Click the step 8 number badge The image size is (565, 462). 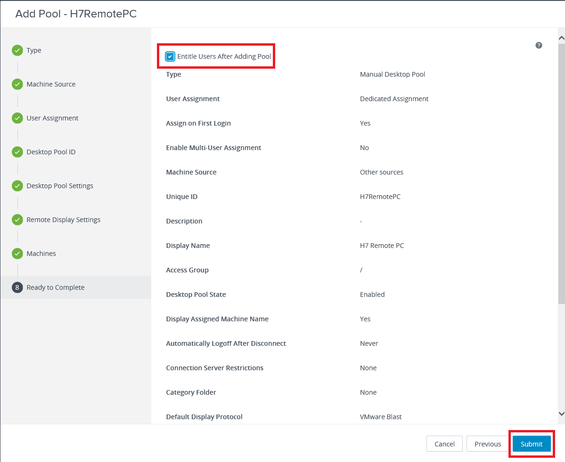(17, 287)
